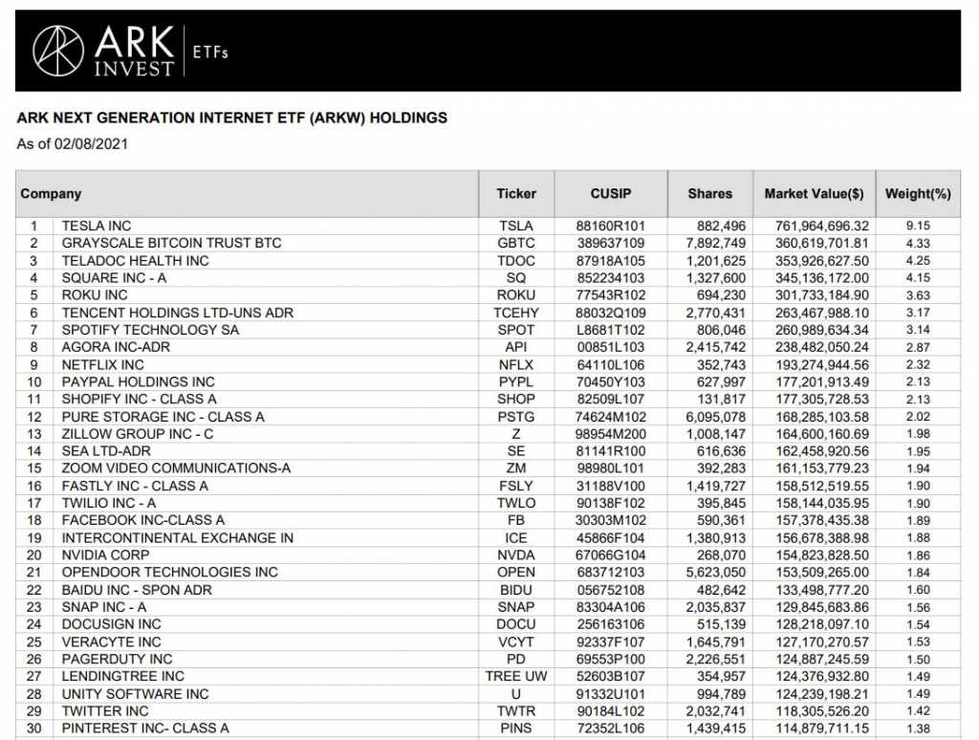Select TELADOC HEALTH INC company name

point(135,261)
